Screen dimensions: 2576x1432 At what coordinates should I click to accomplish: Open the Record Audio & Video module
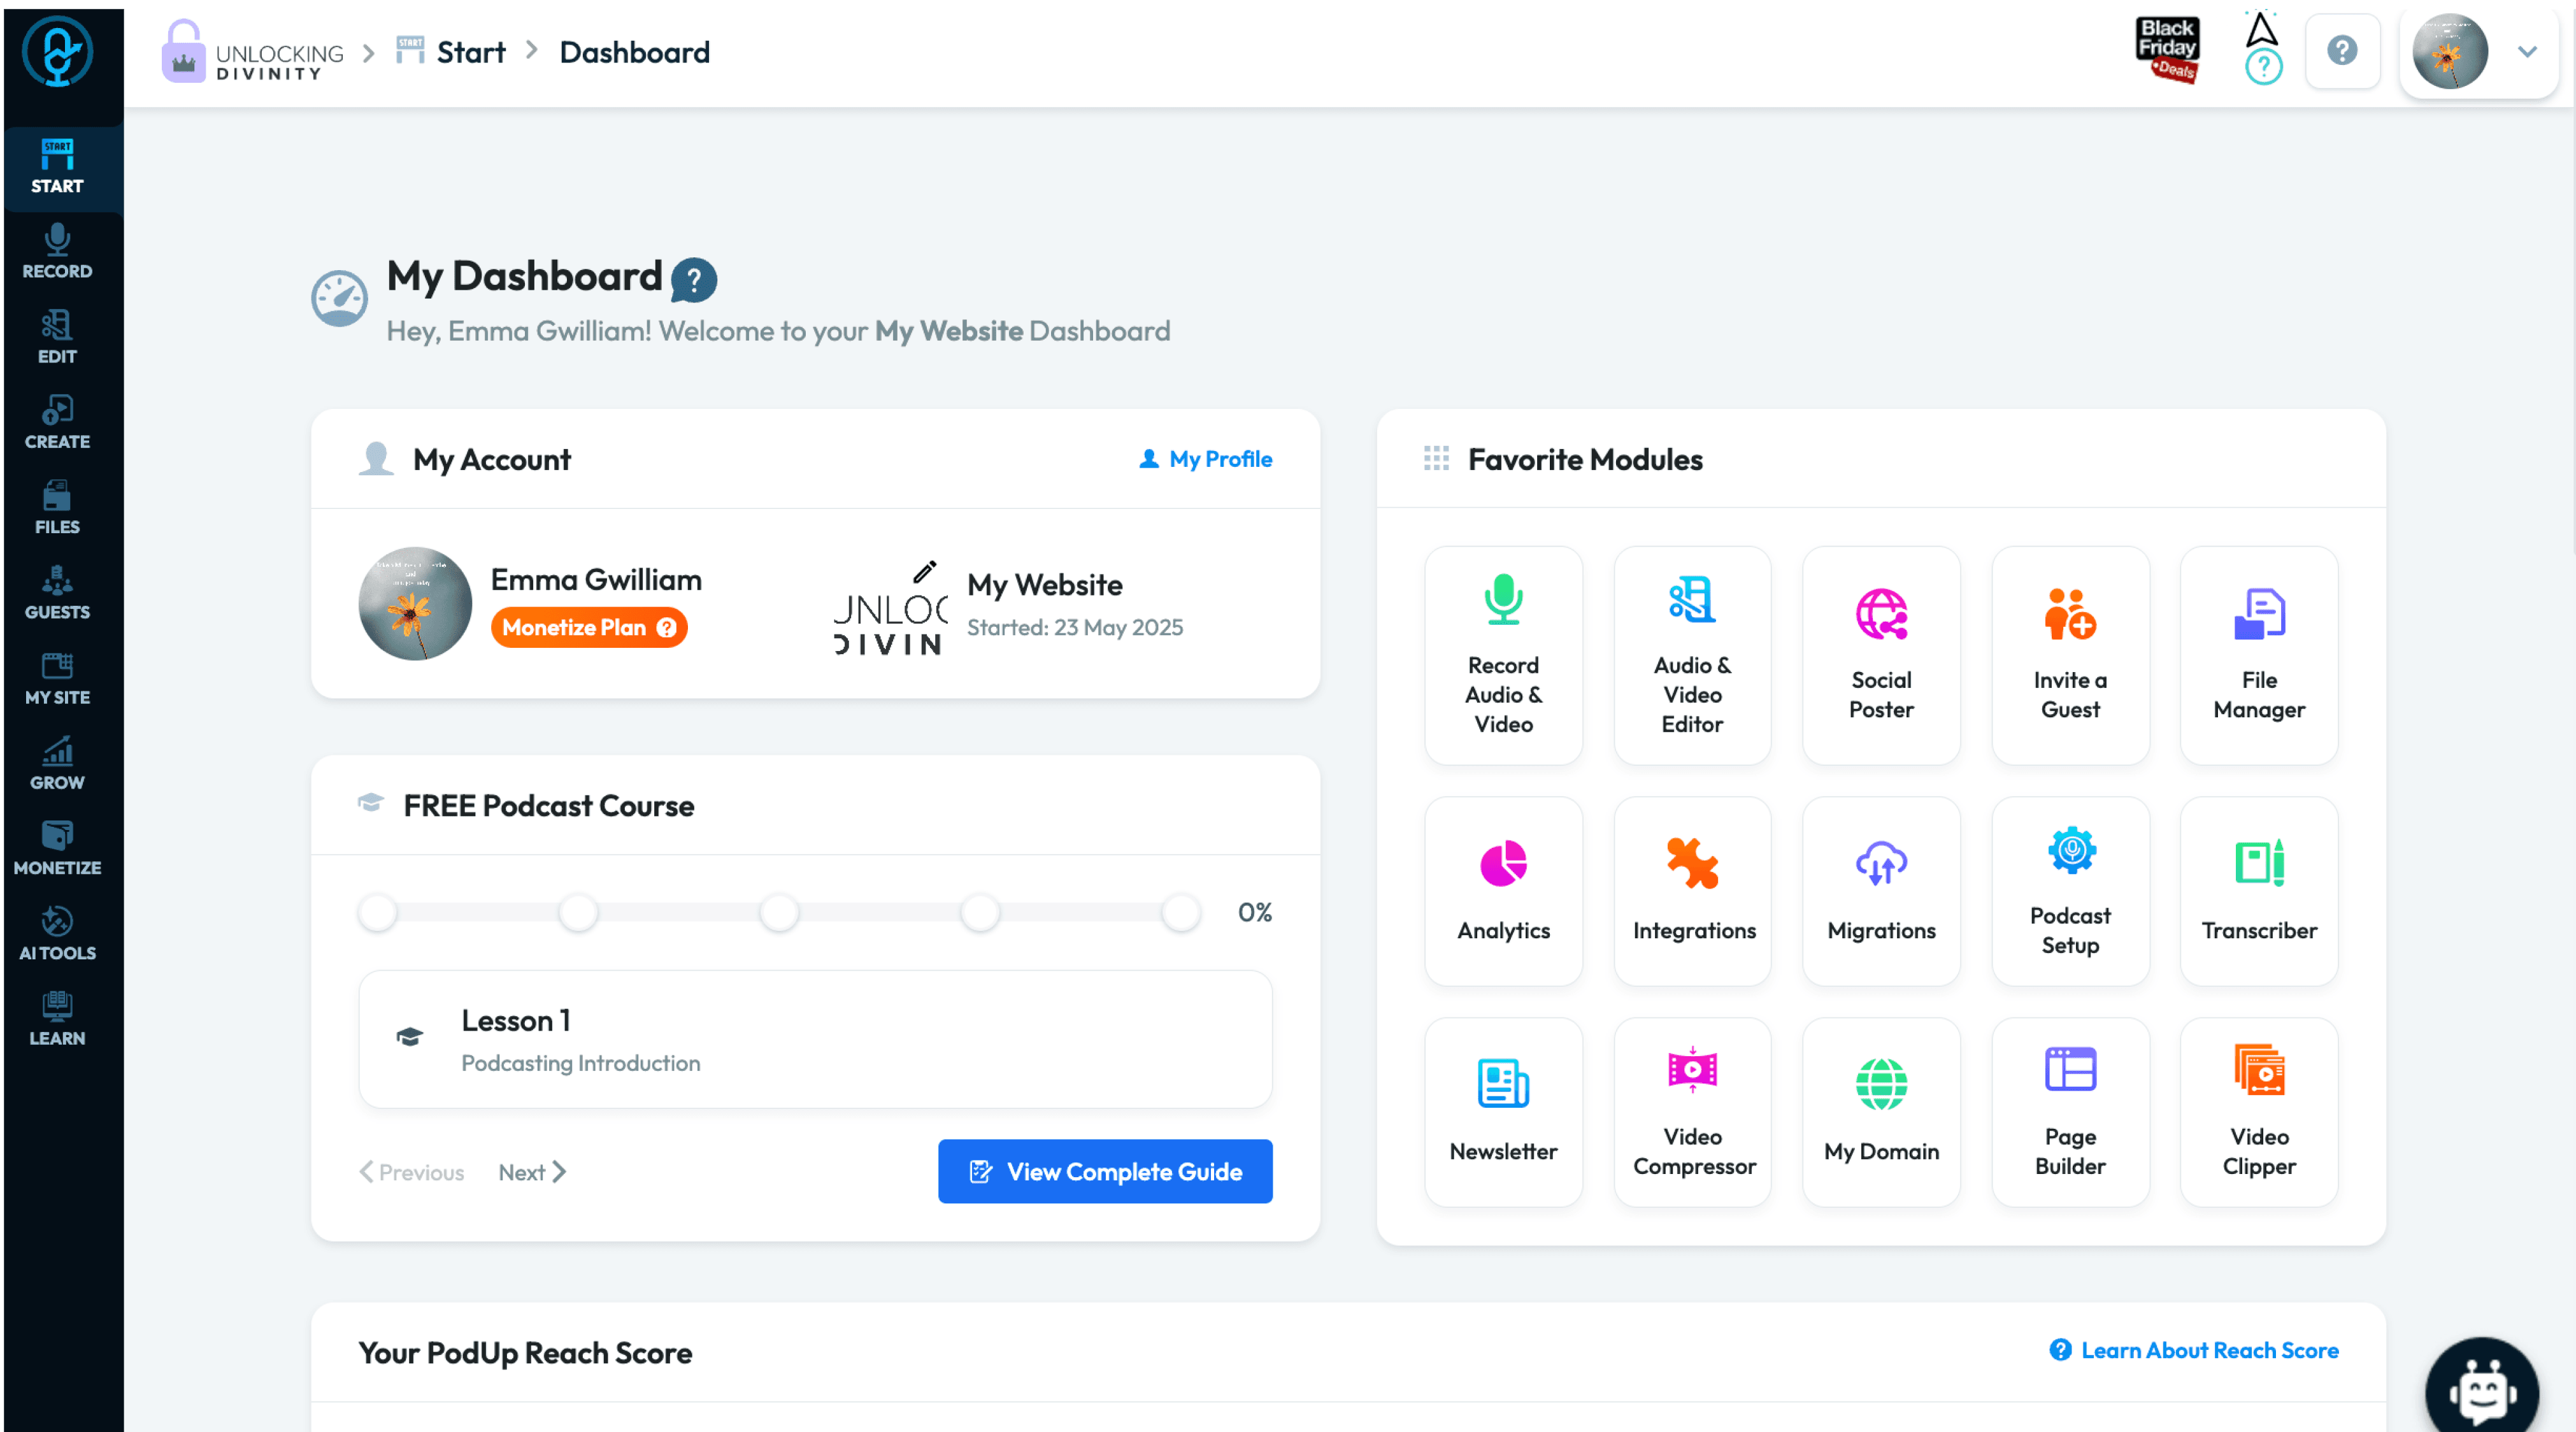[1503, 655]
